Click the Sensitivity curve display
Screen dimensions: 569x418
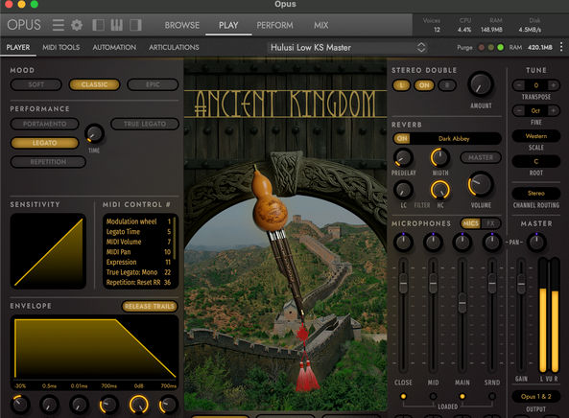(48, 251)
